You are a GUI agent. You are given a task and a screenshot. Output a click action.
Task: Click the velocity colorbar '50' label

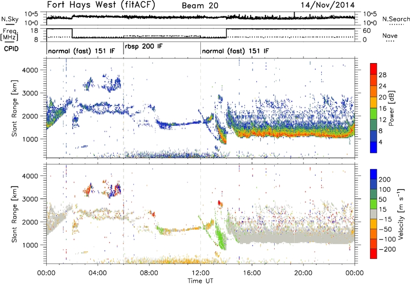pyautogui.click(x=382, y=199)
